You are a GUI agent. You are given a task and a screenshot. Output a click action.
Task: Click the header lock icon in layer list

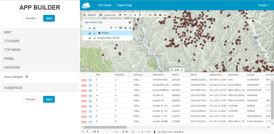pos(94,28)
